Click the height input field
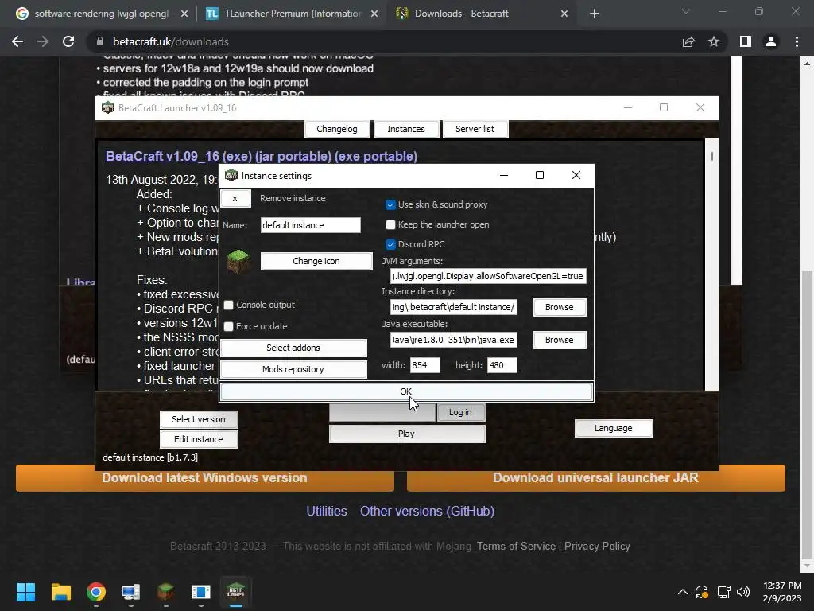This screenshot has height=611, width=814. coord(502,365)
